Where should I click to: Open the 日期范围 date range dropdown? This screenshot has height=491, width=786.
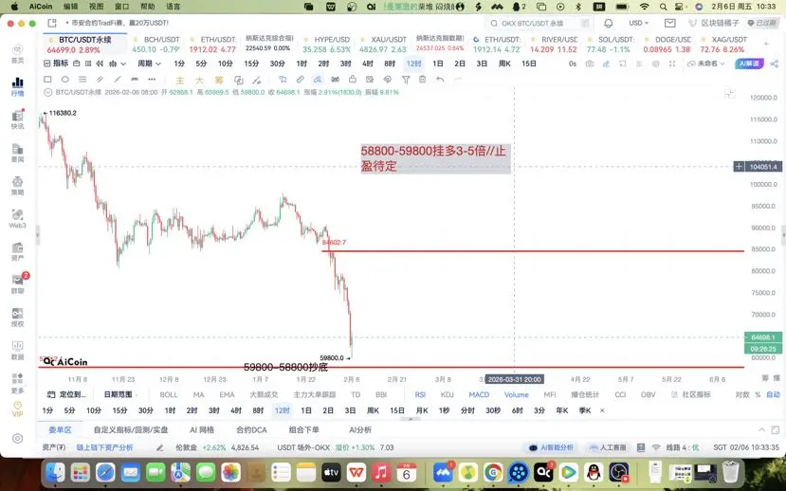coord(120,394)
